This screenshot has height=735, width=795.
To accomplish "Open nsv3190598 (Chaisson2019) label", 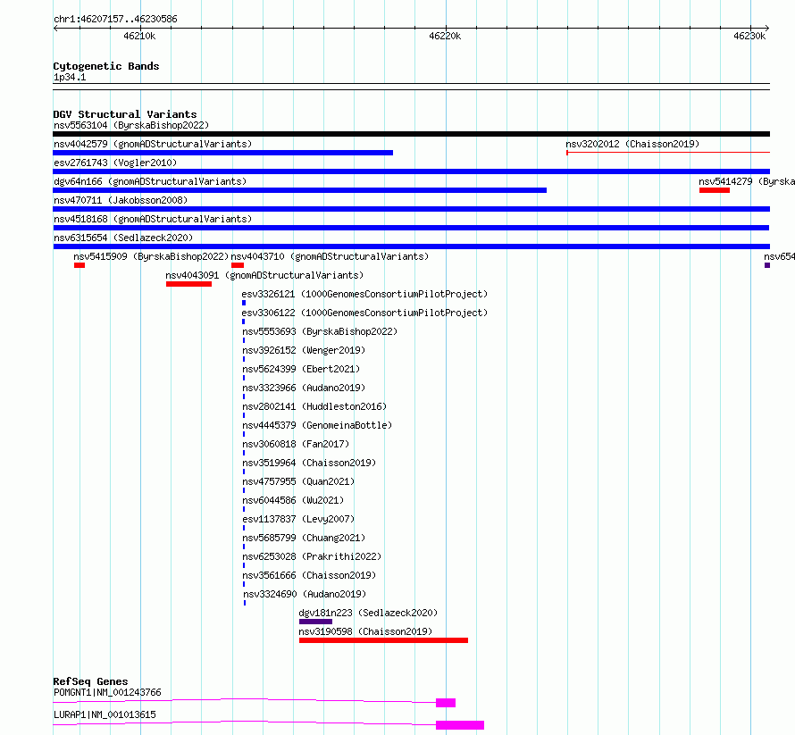I will [x=365, y=631].
